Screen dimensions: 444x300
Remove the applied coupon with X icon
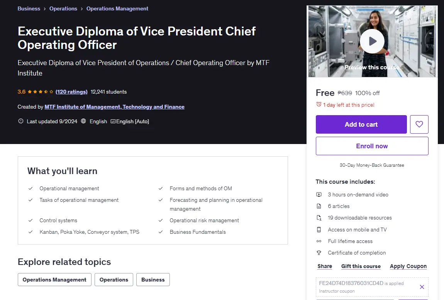422,287
